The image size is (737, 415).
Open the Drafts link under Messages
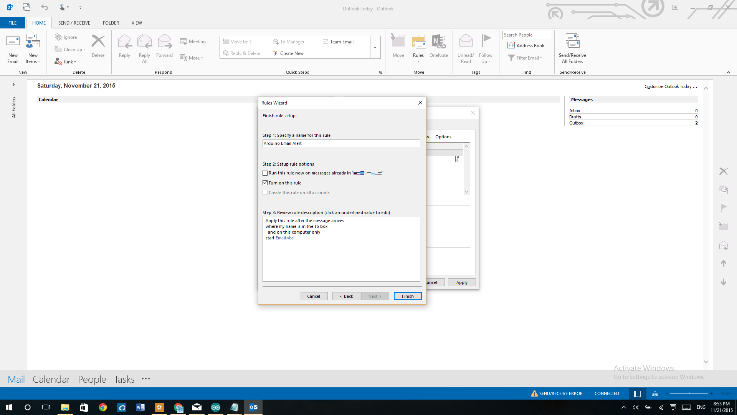(x=575, y=117)
